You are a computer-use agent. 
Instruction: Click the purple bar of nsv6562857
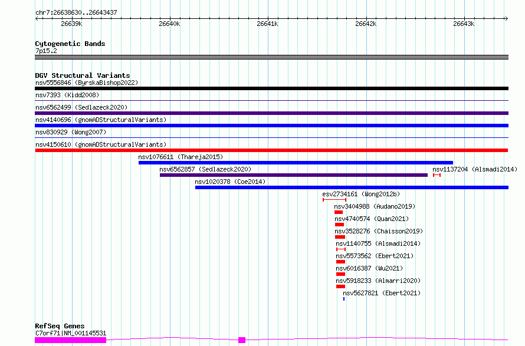pos(294,175)
